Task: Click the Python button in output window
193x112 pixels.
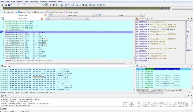Action: [3, 108]
